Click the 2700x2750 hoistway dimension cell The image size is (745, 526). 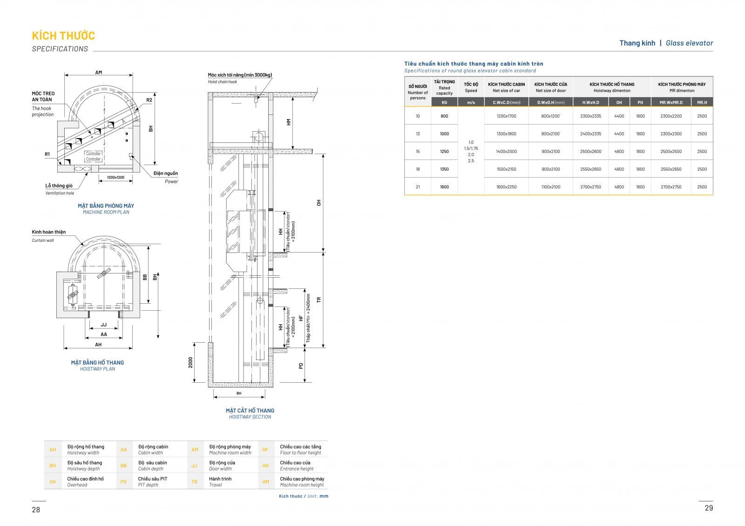pyautogui.click(x=590, y=187)
